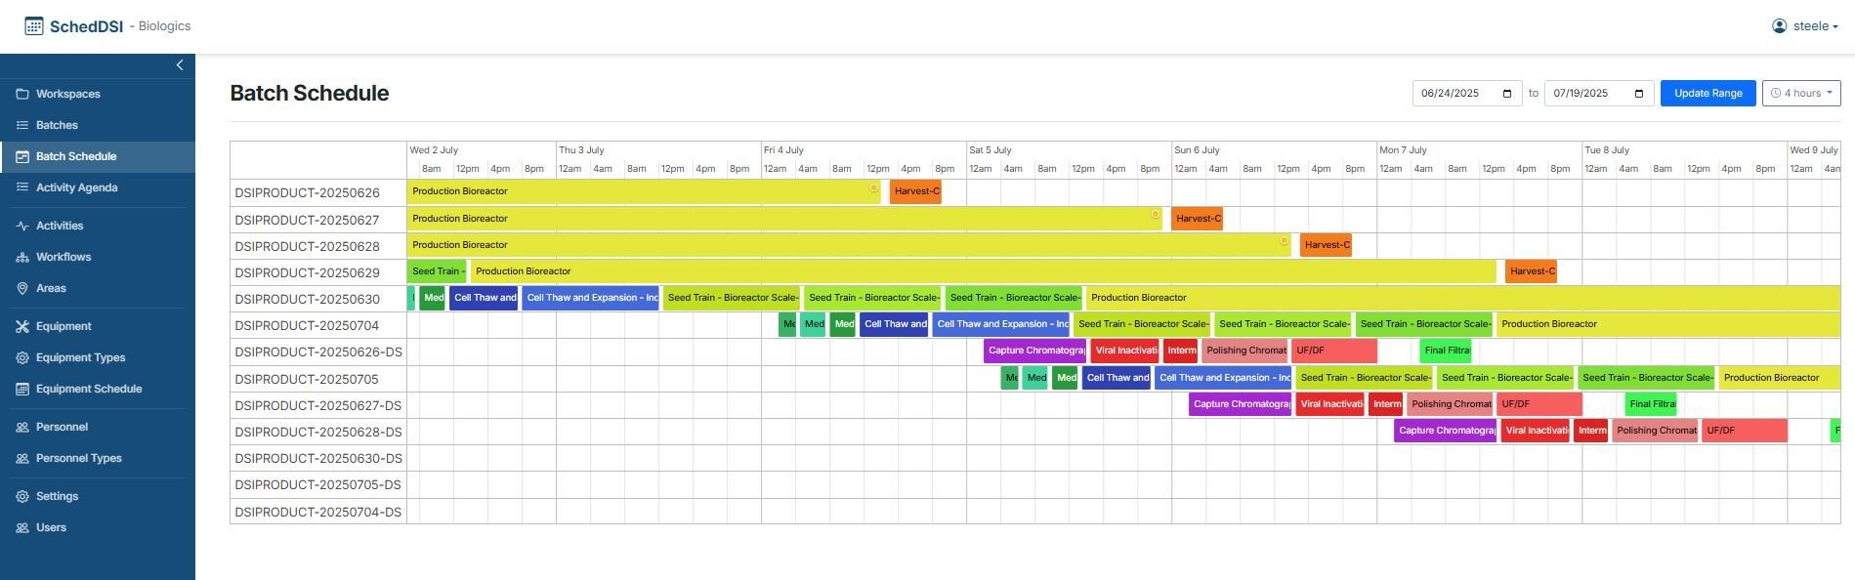Open the Equipment Types gear icon

tap(22, 357)
